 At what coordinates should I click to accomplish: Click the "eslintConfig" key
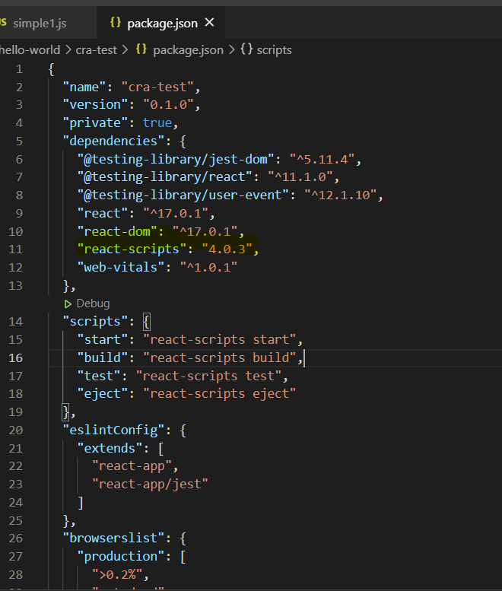coord(113,430)
